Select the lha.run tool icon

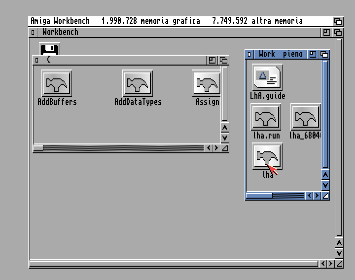[266, 117]
